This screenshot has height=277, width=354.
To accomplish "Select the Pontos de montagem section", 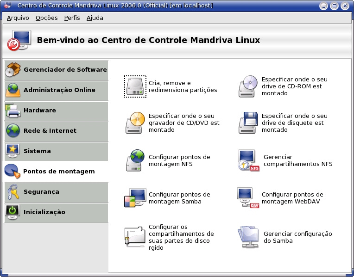I will 56,172.
